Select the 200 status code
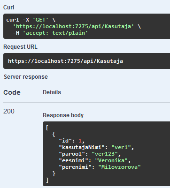The width and height of the screenshot is (170, 188). pos(9,111)
